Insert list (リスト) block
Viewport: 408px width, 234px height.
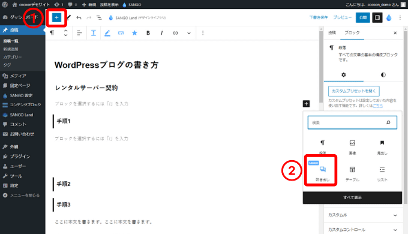click(x=382, y=173)
